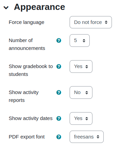This screenshot has width=131, height=146.
Task: Open help for Number of announcements
Action: [x=59, y=40]
